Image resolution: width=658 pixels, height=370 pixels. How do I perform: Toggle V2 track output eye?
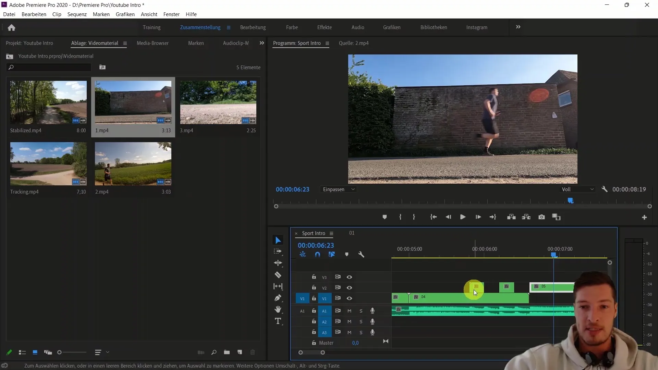coord(349,288)
